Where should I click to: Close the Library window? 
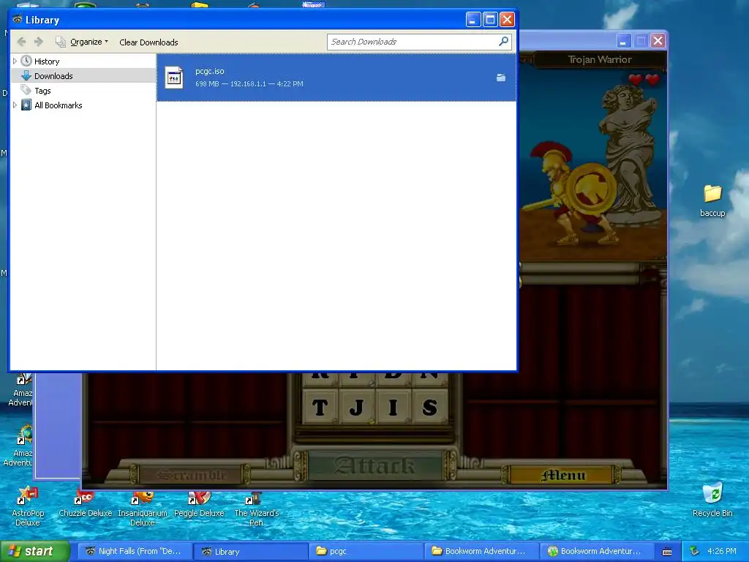tap(507, 20)
